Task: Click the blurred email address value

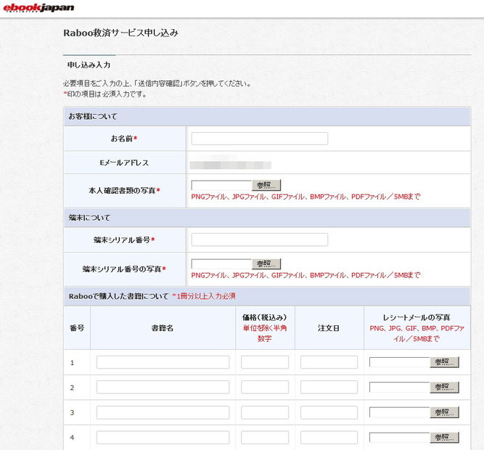Action: tap(230, 163)
